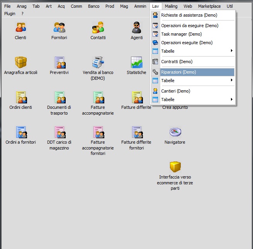Viewport: 253px width, 249px height.
Task: Open the Plugin menu
Action: (x=10, y=14)
